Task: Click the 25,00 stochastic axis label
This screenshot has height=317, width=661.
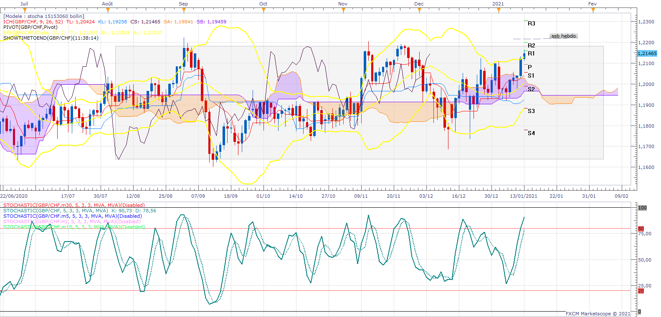Action: pos(645,286)
